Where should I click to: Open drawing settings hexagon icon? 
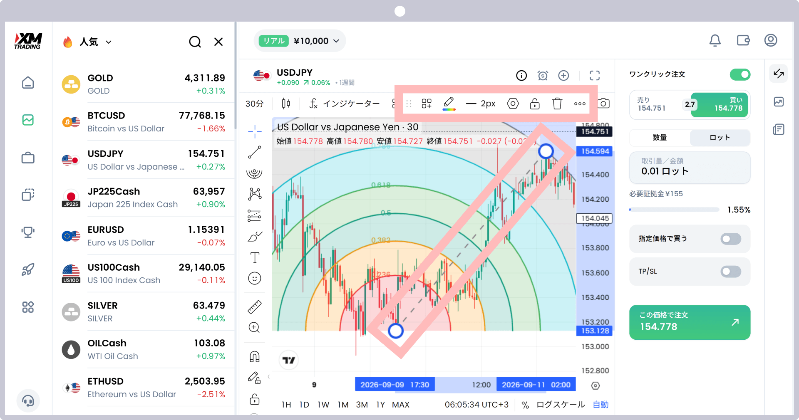pos(513,104)
